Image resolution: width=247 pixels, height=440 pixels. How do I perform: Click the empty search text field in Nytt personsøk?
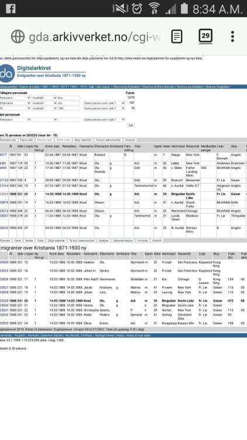click(x=69, y=120)
